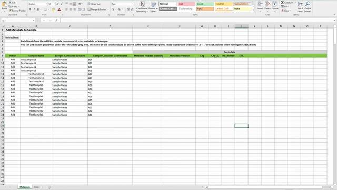This screenshot has width=337, height=190.
Task: Click the red Font Color button
Action: pos(60,9)
